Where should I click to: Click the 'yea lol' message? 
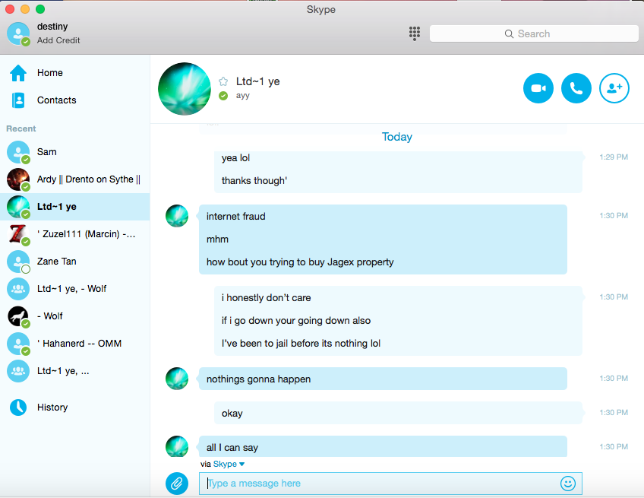click(235, 158)
